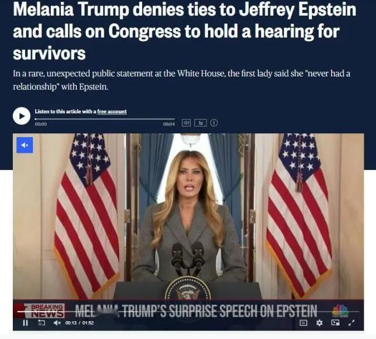Click the Melania Trump denies ties headline
The image size is (376, 339).
(185, 31)
